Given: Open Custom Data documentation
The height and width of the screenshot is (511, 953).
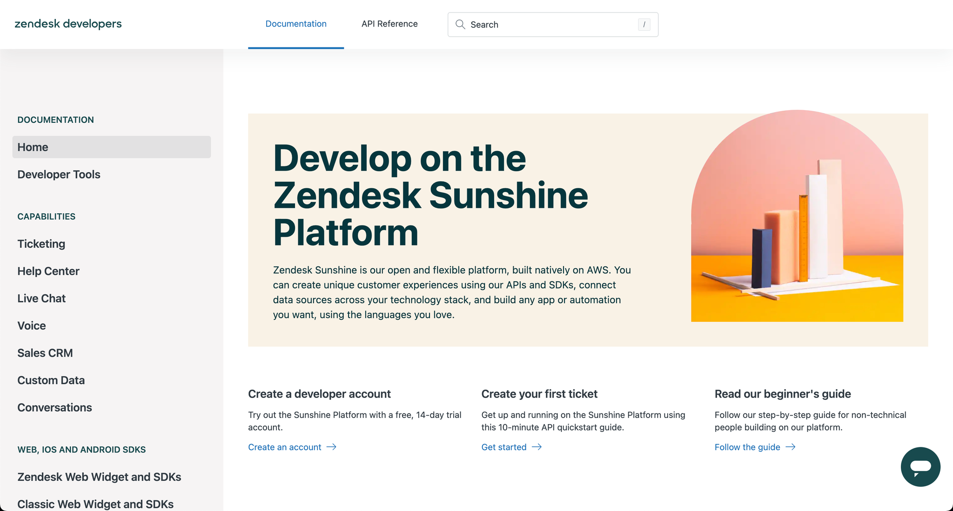Looking at the screenshot, I should [51, 380].
